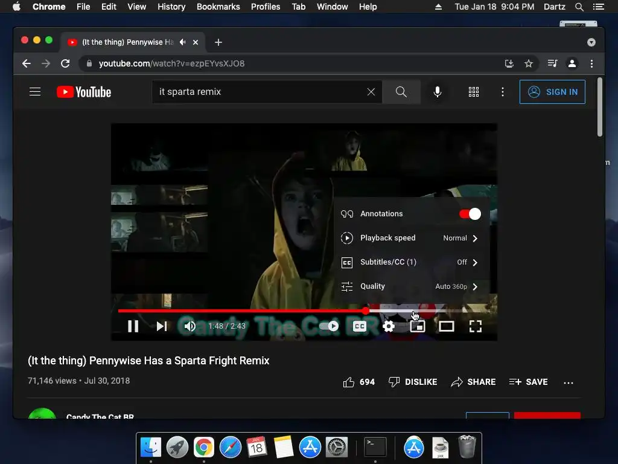The height and width of the screenshot is (464, 618).
Task: Open miniplayer mode
Action: (x=418, y=326)
